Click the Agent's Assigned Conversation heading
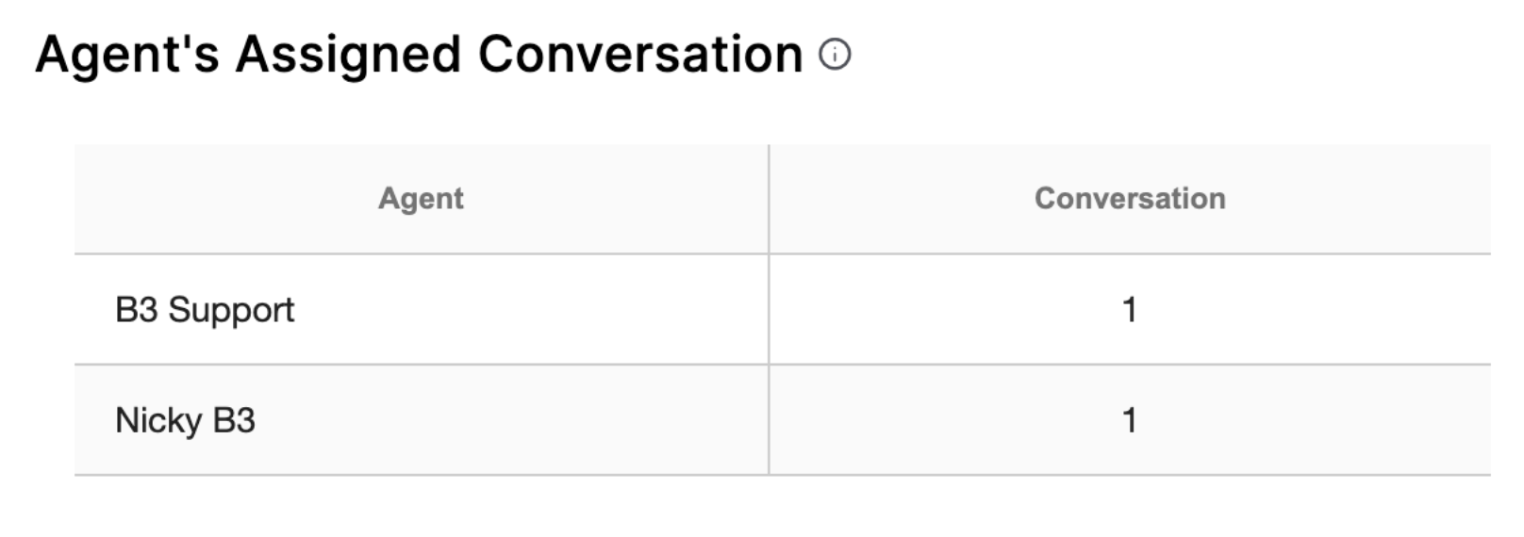 [419, 55]
